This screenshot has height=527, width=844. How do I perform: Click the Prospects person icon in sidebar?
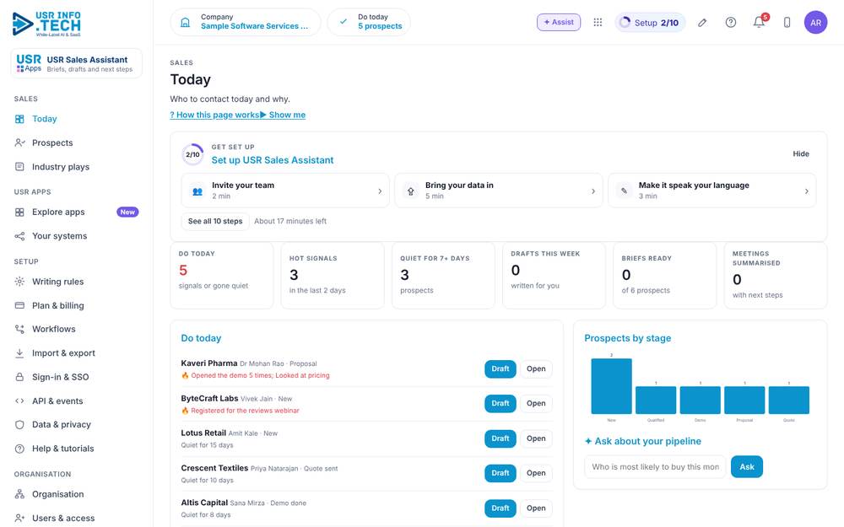click(19, 143)
